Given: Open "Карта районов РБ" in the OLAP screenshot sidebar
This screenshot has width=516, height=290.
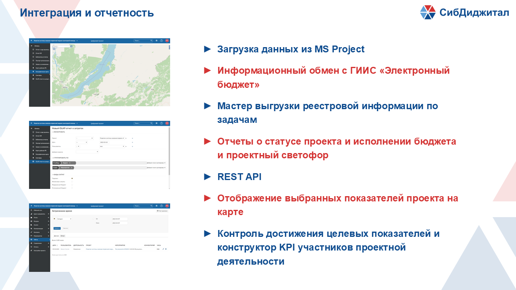Looking at the screenshot, I should pyautogui.click(x=40, y=151).
